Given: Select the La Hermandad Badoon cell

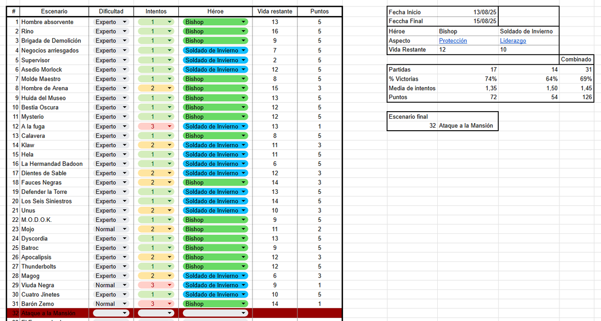Looking at the screenshot, I should 55,164.
